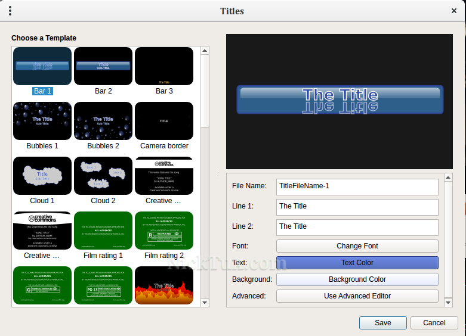
Task: Select the Bar 2 title template
Action: coord(103,66)
